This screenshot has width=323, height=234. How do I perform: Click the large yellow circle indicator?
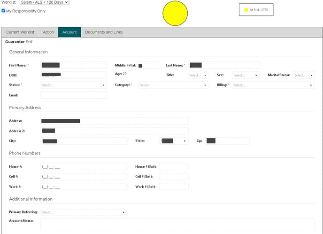(175, 13)
